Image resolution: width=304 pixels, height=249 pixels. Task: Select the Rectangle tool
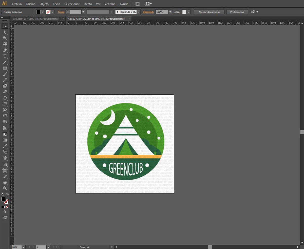pyautogui.click(x=5, y=68)
